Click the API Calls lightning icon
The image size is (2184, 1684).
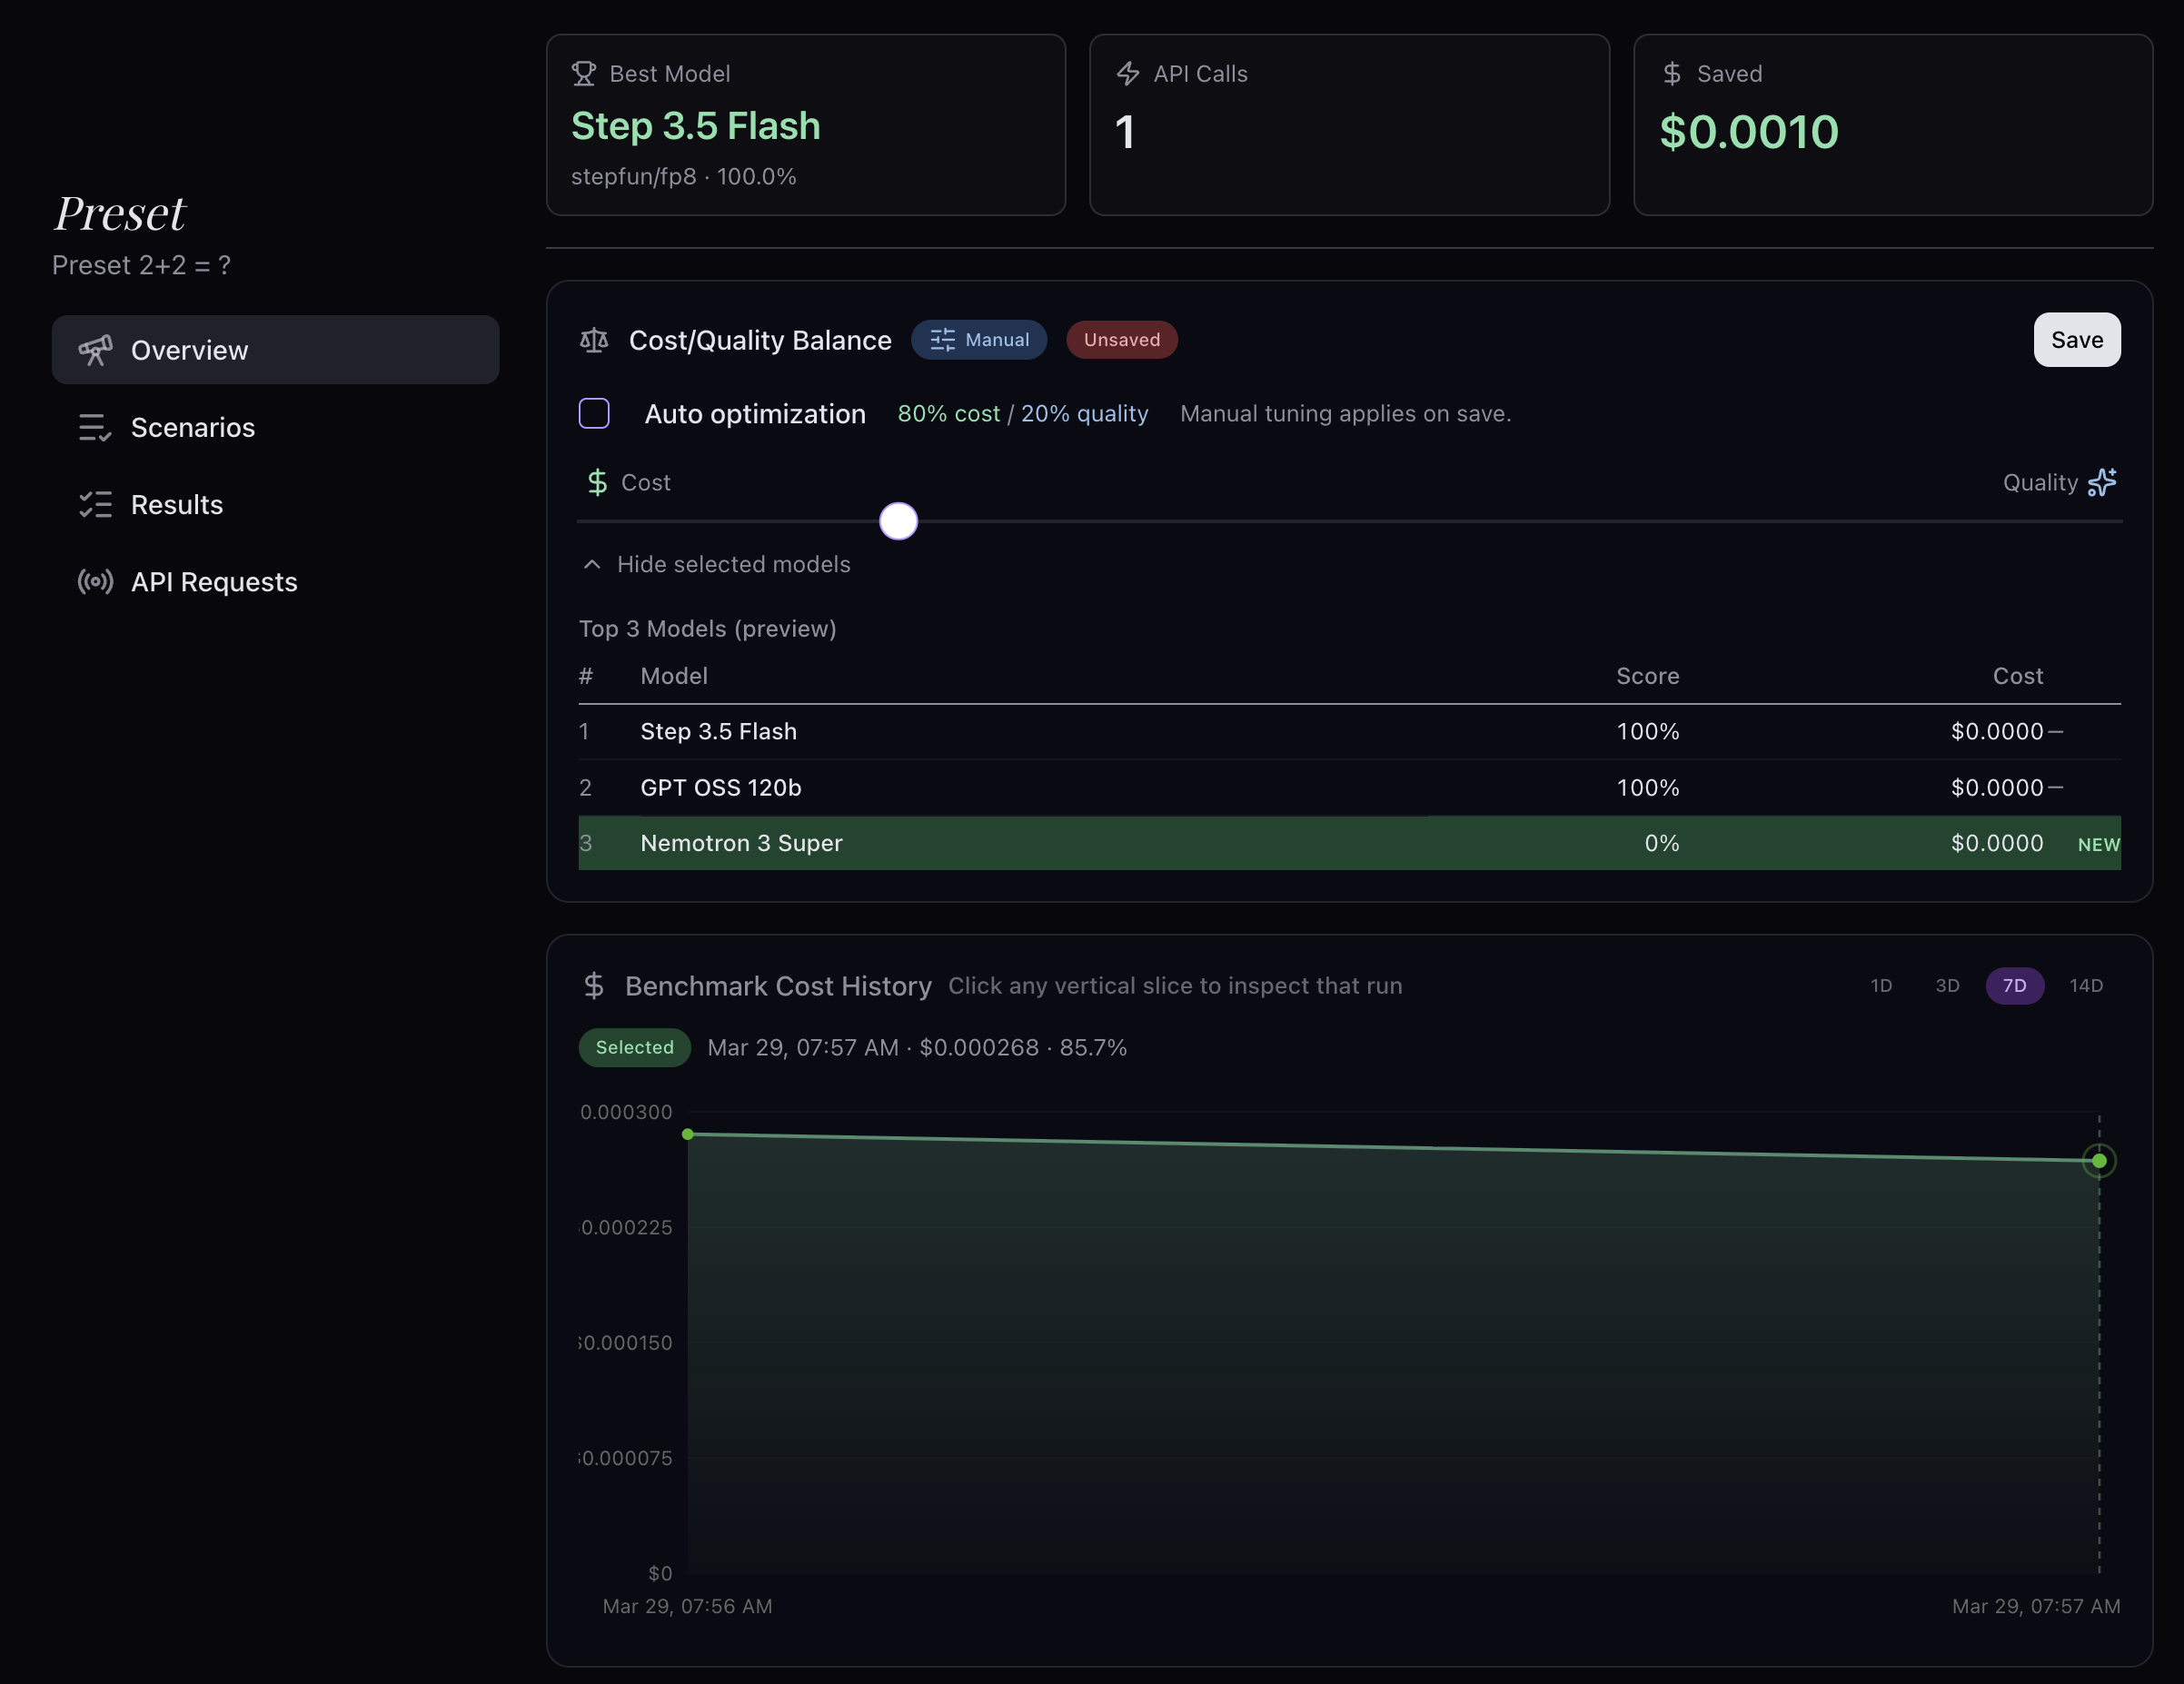1128,73
